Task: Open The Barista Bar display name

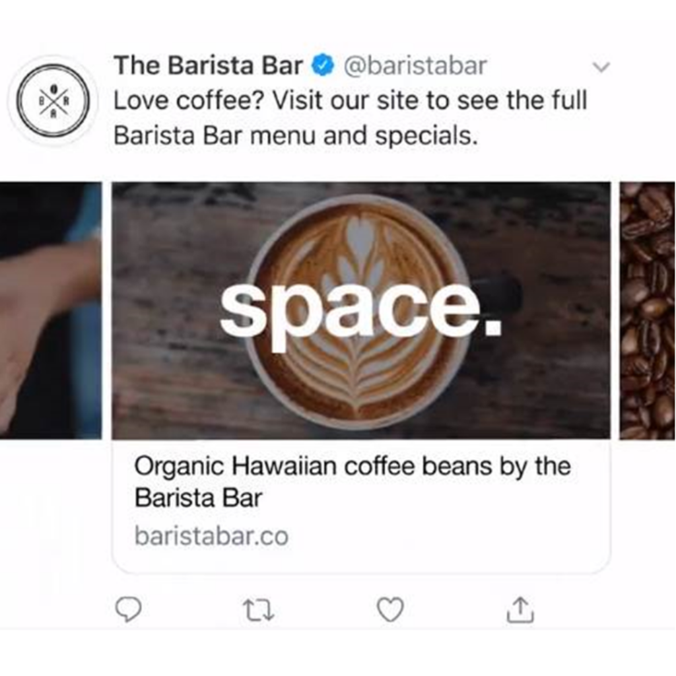Action: 208,65
